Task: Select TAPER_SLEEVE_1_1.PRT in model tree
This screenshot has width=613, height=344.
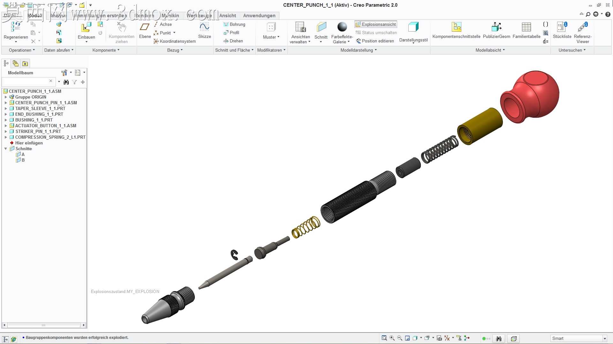Action: pyautogui.click(x=40, y=108)
